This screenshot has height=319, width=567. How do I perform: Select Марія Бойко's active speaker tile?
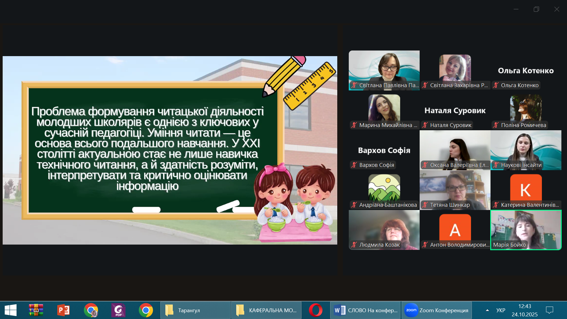526,230
